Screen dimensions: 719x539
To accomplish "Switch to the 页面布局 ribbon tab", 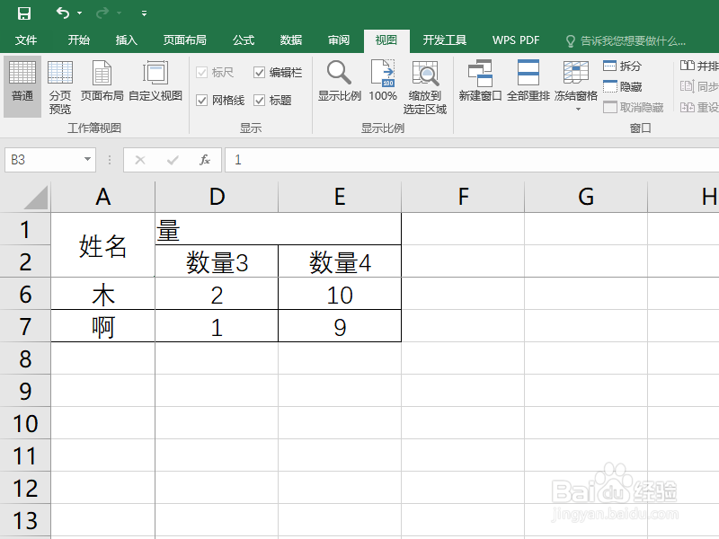I will 185,40.
